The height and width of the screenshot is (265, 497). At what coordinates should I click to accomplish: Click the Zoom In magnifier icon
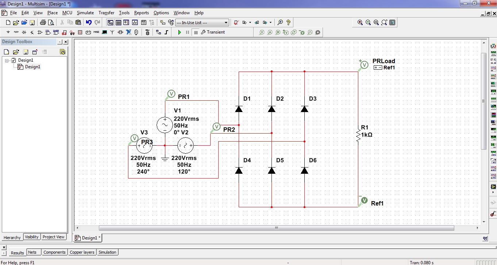pos(360,22)
